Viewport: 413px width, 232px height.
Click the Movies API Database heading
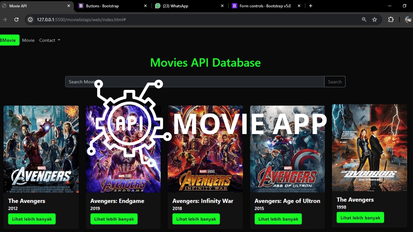tap(206, 63)
